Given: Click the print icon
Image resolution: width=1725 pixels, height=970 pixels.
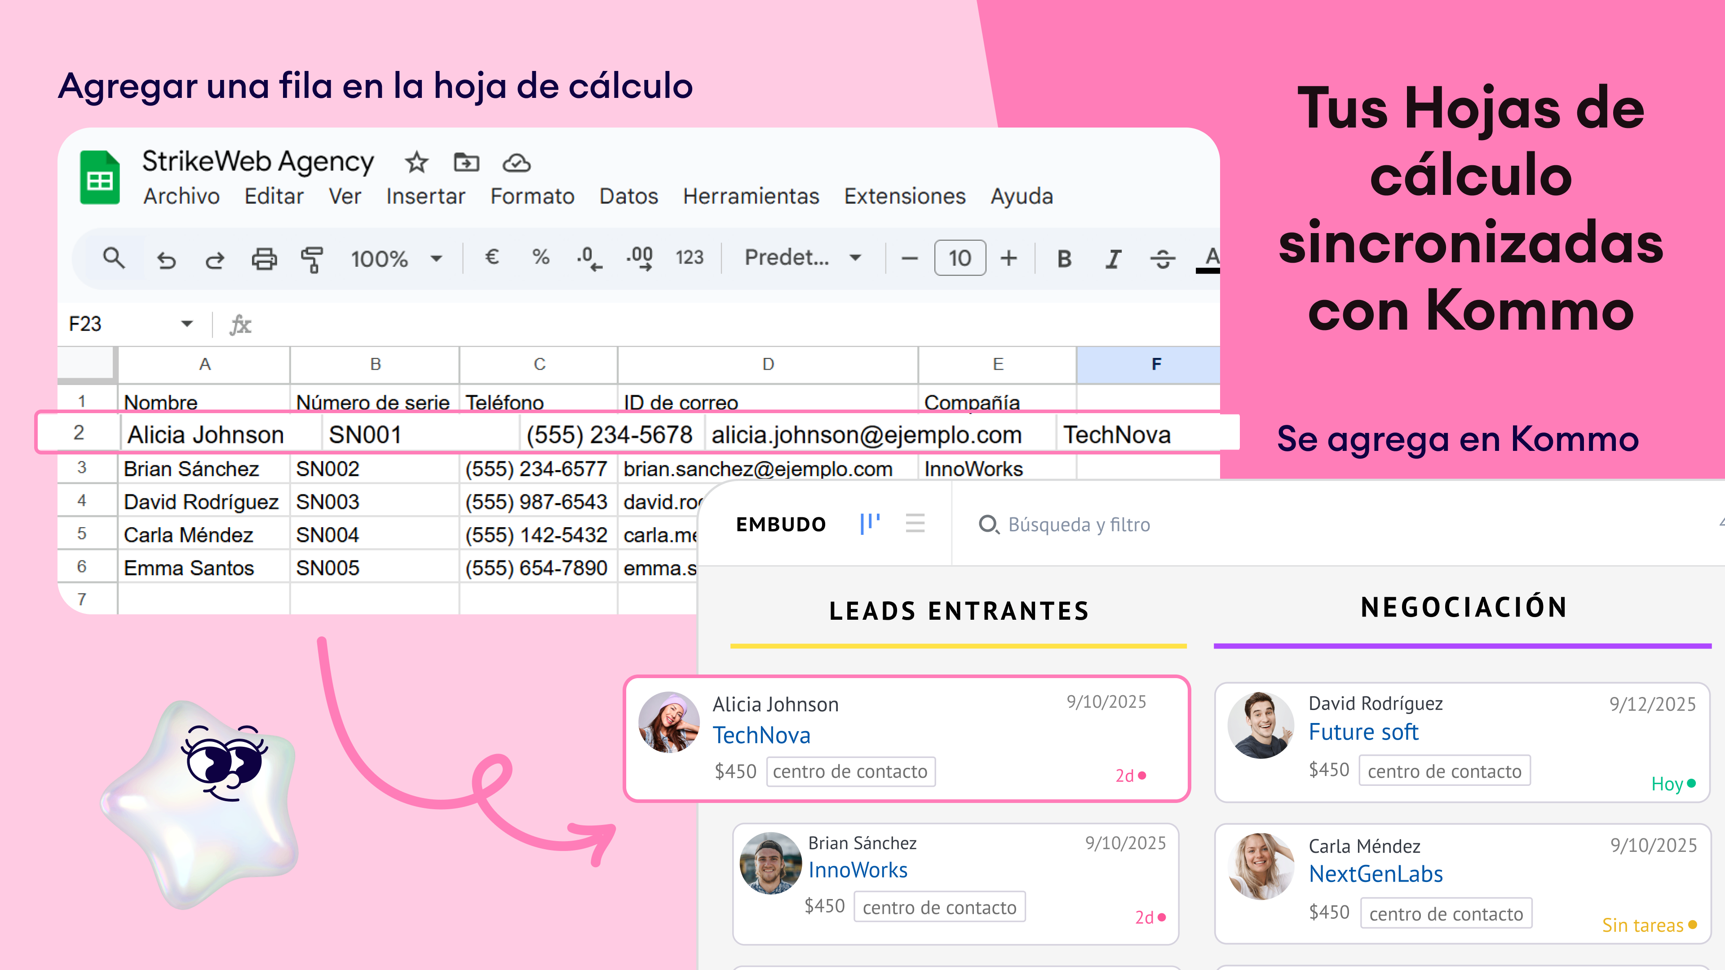Looking at the screenshot, I should [x=264, y=259].
